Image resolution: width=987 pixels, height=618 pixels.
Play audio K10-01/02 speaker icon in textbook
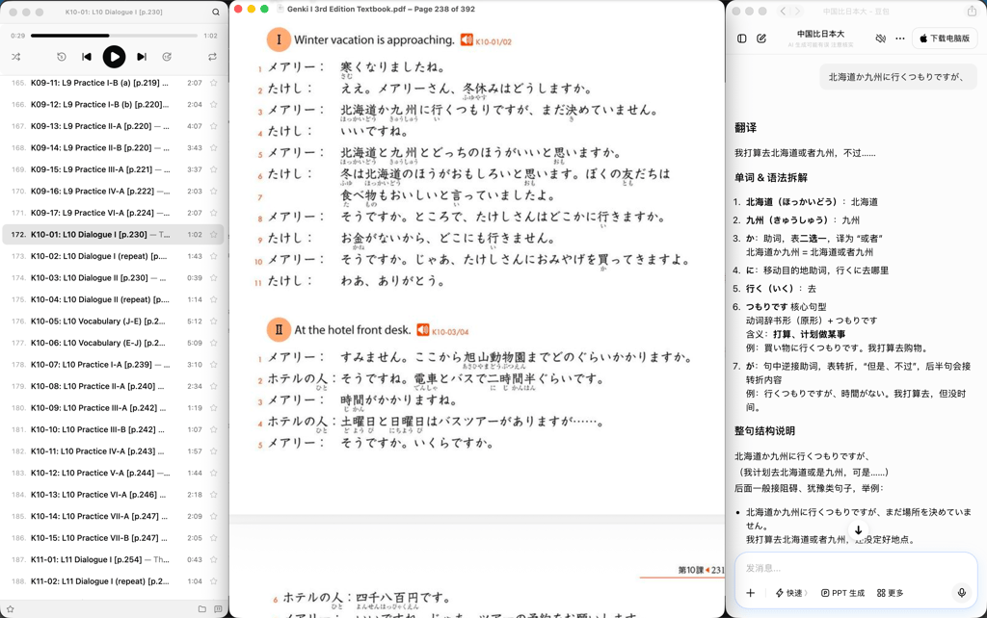pos(467,39)
